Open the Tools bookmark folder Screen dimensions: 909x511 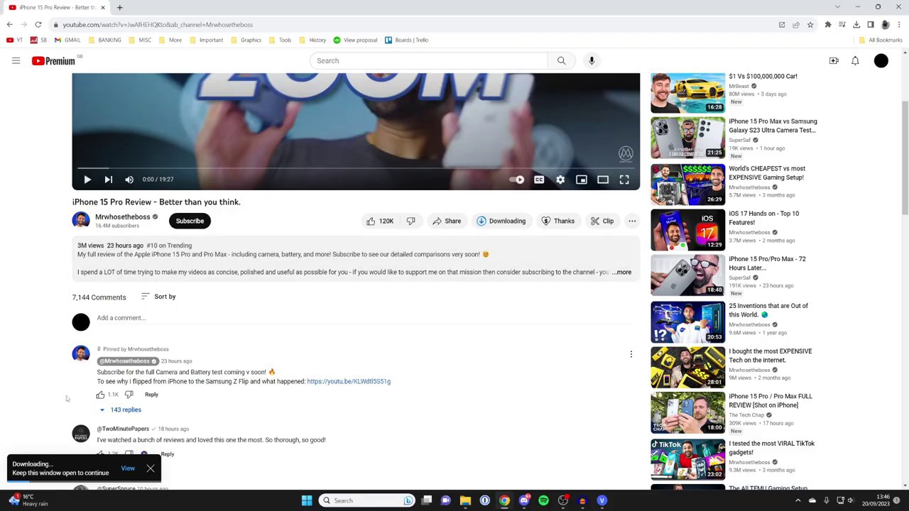[x=281, y=40]
